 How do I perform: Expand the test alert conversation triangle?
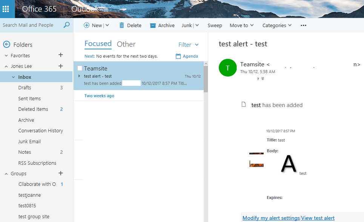79,76
